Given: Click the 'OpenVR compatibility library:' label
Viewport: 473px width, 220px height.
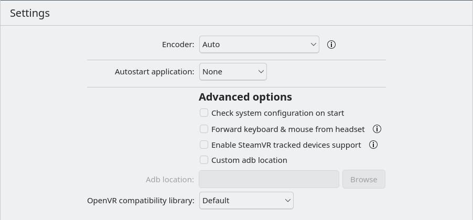Looking at the screenshot, I should pos(141,201).
